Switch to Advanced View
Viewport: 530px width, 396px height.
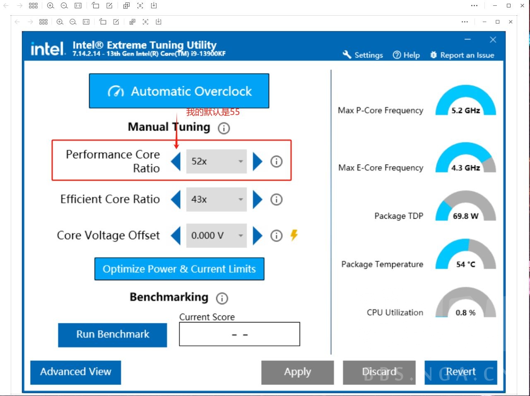click(76, 372)
